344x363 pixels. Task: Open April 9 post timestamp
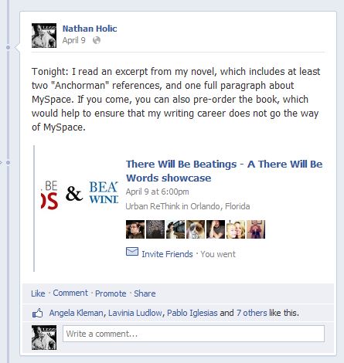[73, 40]
